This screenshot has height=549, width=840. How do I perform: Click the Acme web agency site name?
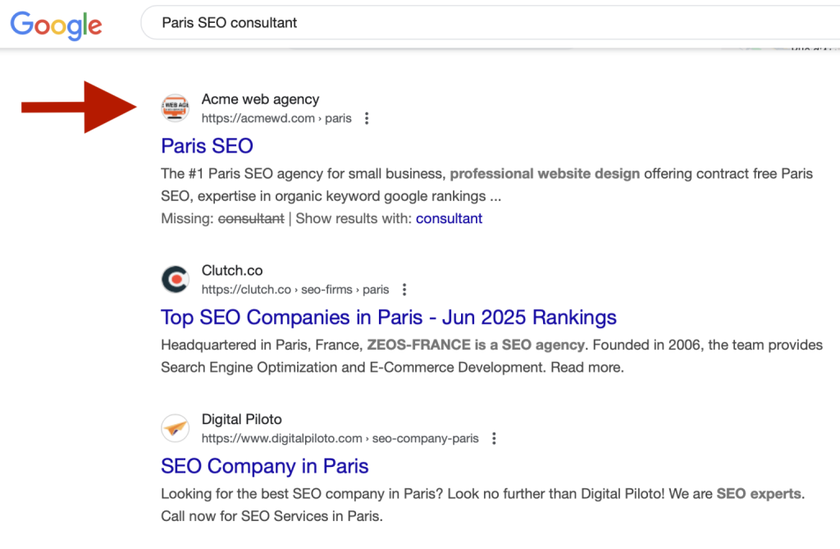coord(260,99)
